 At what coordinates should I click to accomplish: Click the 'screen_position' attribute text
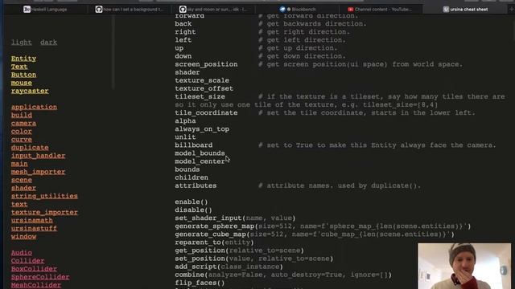[x=206, y=64]
